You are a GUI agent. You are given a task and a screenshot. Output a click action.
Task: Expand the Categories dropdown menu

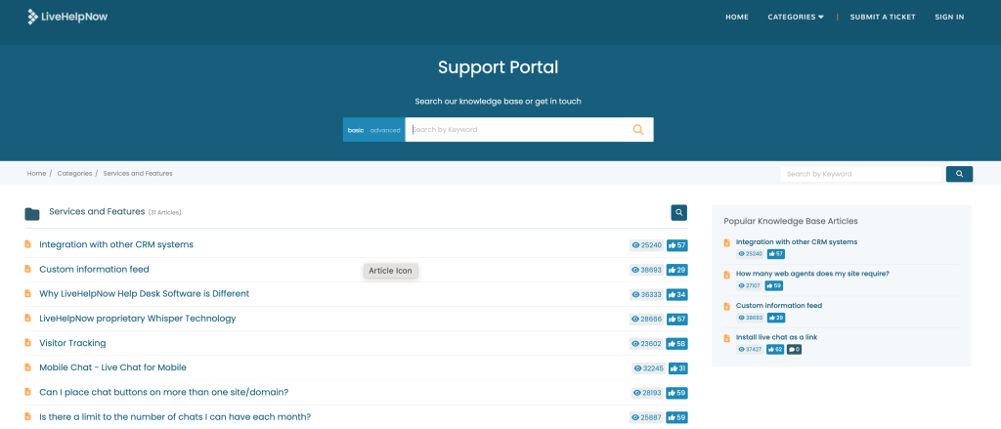[x=795, y=17]
